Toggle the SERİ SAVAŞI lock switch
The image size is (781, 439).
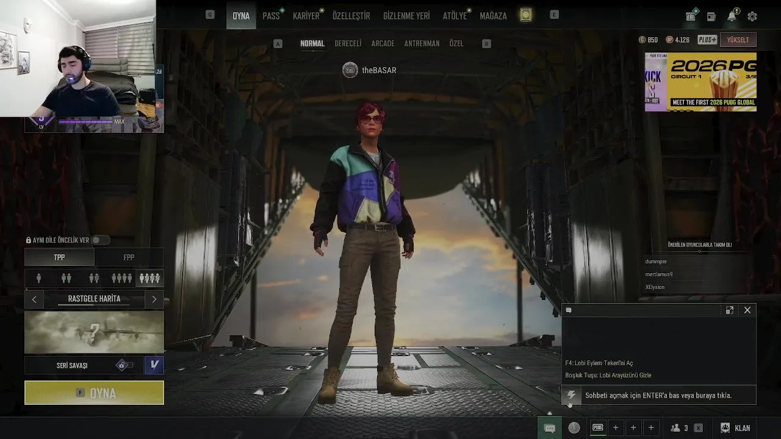[124, 365]
